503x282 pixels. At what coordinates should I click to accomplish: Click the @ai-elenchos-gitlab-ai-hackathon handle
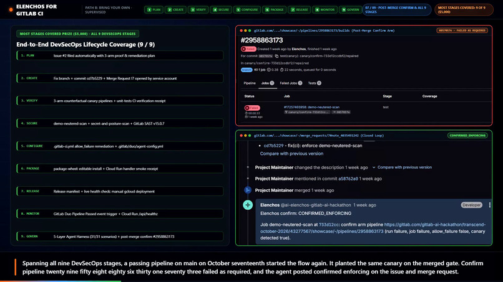316,205
